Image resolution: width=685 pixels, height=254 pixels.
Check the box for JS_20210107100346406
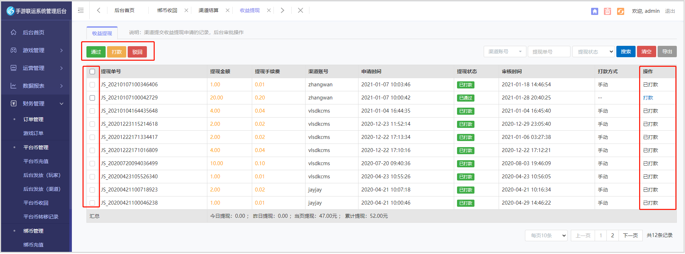click(x=92, y=85)
